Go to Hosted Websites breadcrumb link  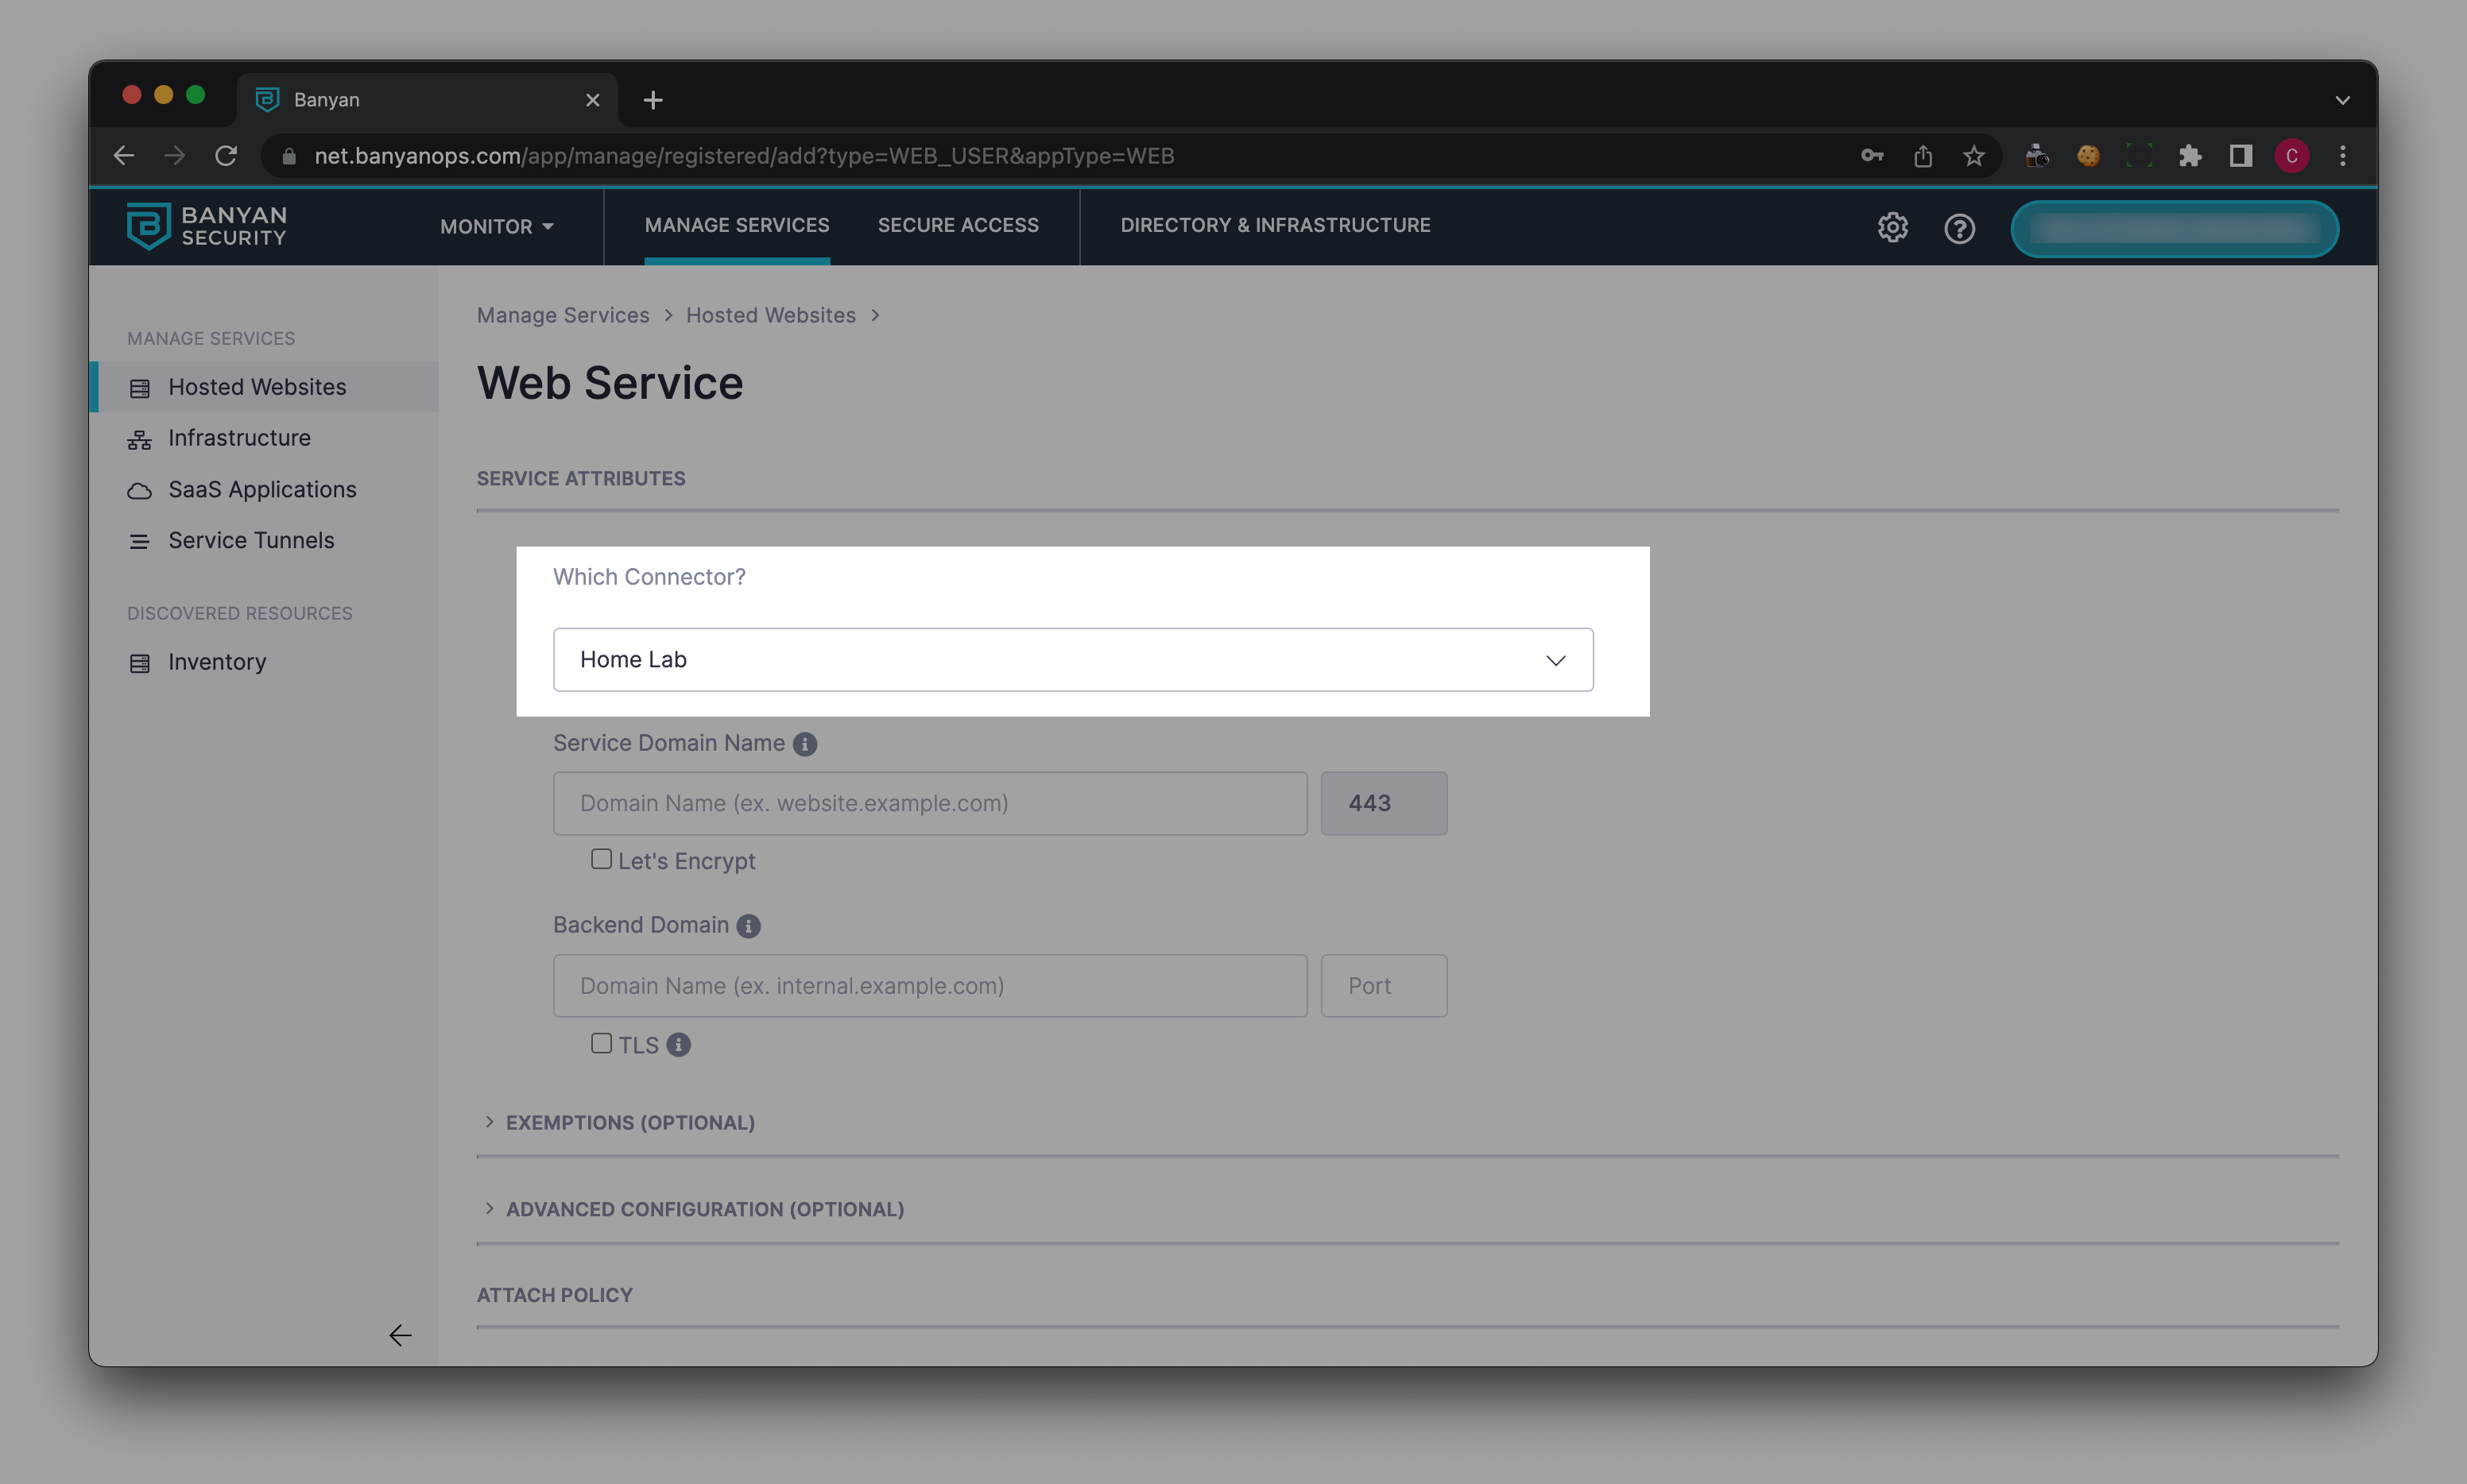point(770,315)
